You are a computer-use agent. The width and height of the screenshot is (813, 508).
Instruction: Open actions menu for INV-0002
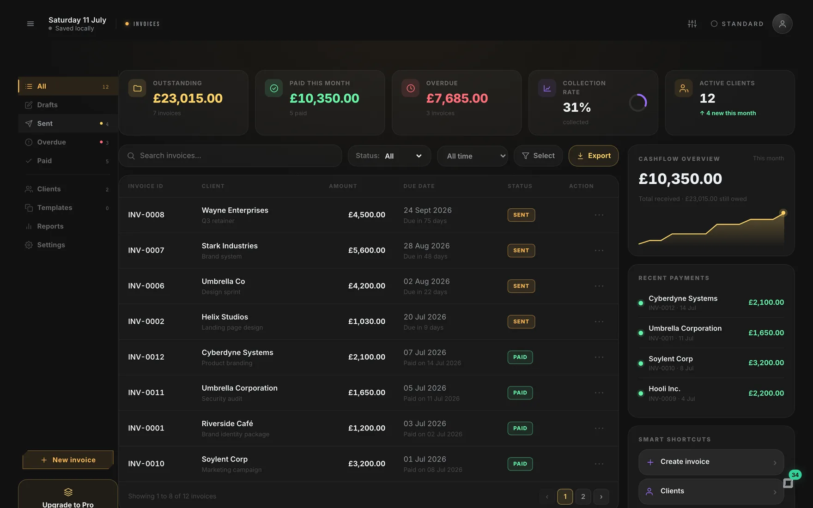point(599,321)
